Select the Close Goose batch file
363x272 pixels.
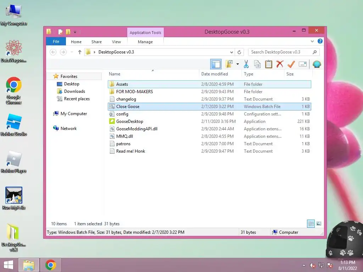coord(209,106)
